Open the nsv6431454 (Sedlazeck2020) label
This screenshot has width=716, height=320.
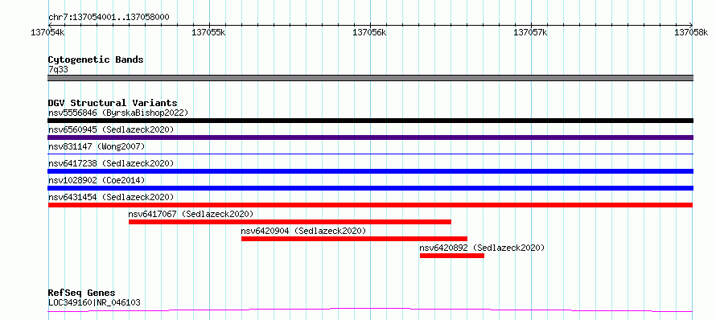tap(111, 197)
